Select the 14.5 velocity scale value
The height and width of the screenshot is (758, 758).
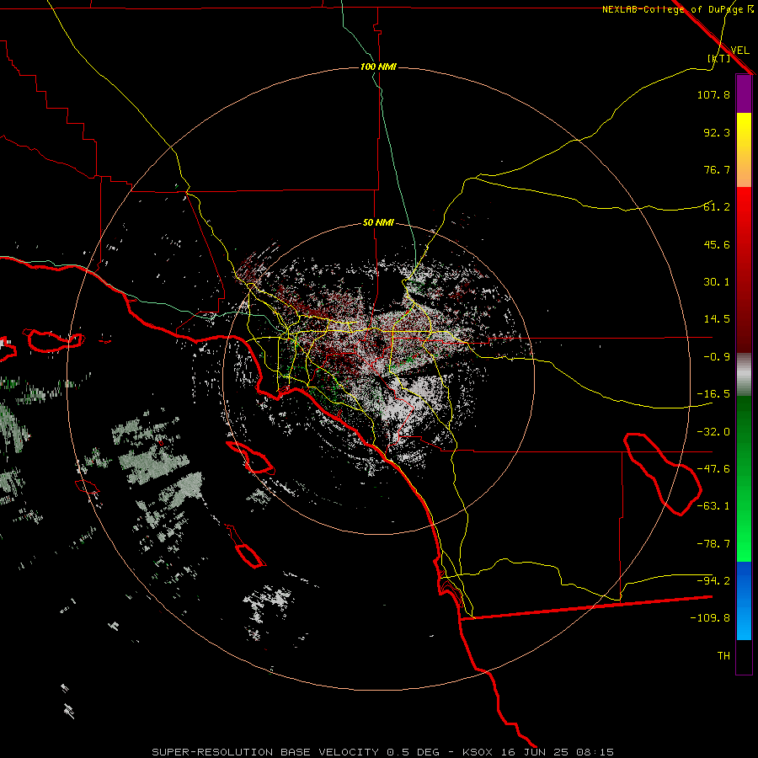(717, 319)
